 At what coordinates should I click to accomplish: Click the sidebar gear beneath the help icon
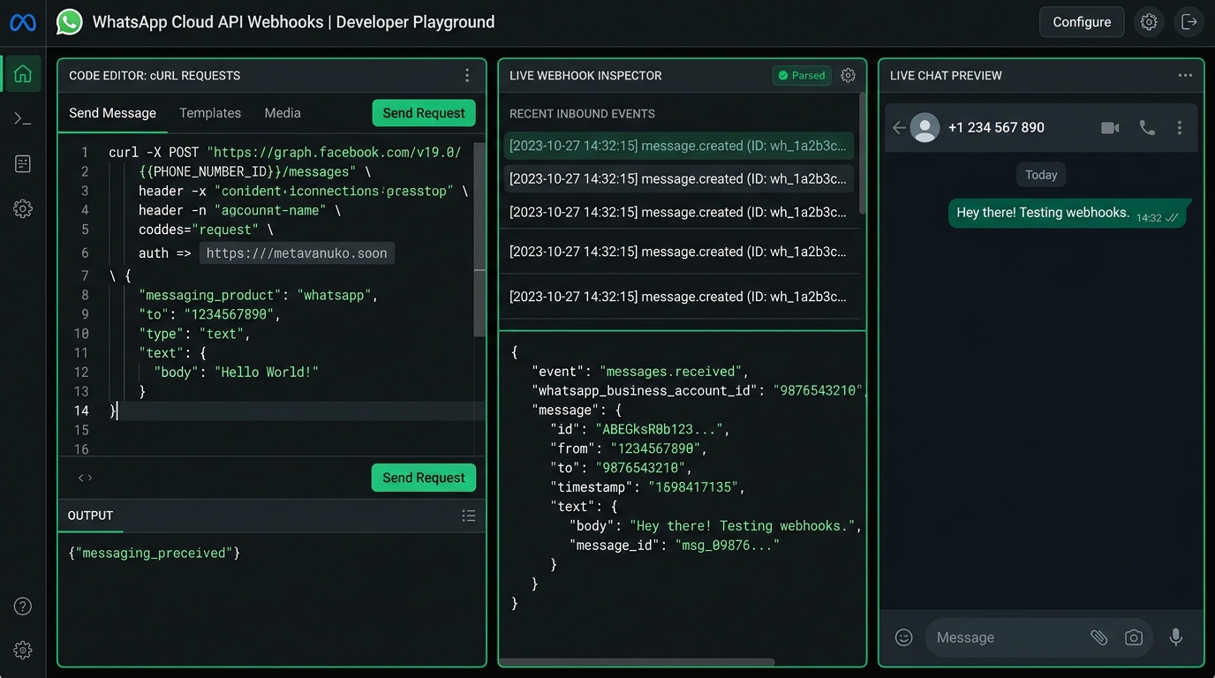(23, 651)
